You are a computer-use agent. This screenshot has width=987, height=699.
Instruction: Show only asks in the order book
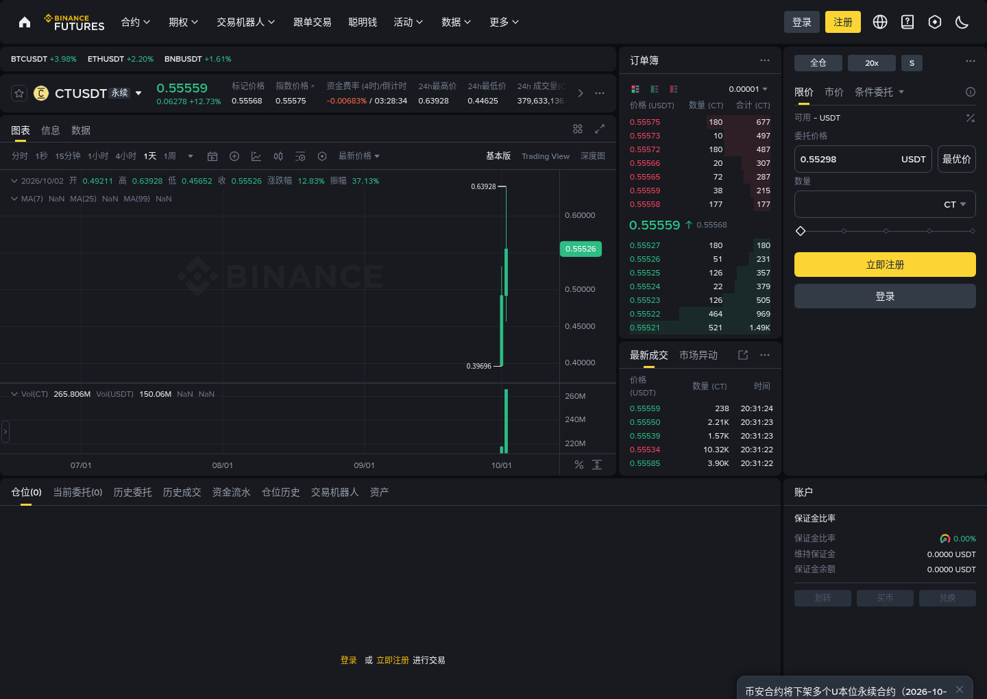coord(674,89)
